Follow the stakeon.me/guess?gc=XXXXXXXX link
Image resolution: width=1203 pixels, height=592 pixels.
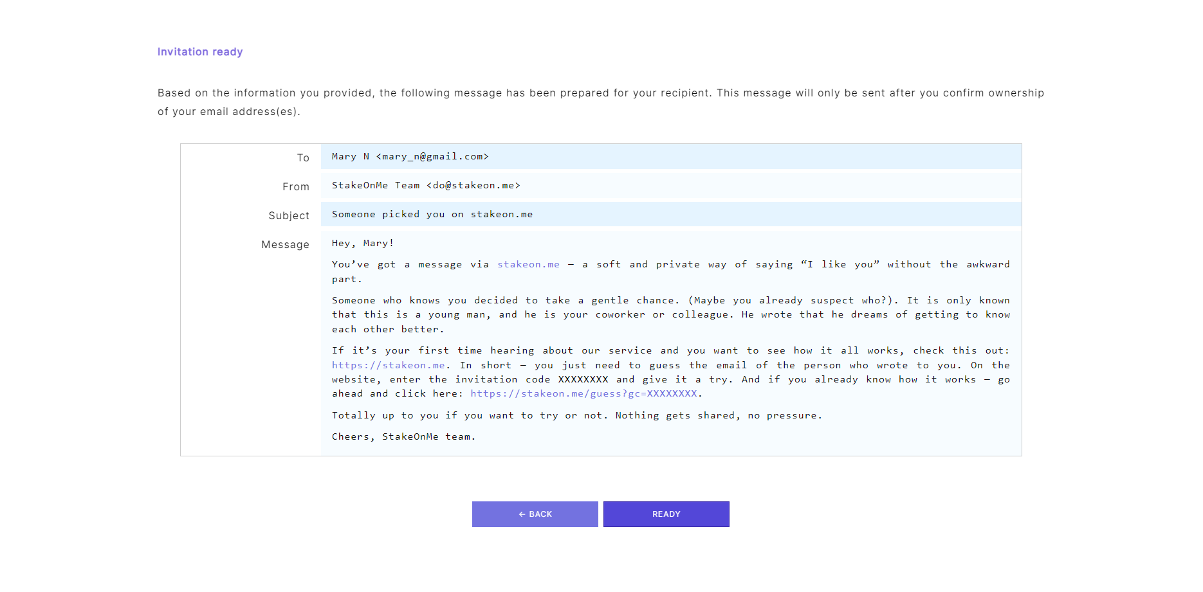coord(583,393)
